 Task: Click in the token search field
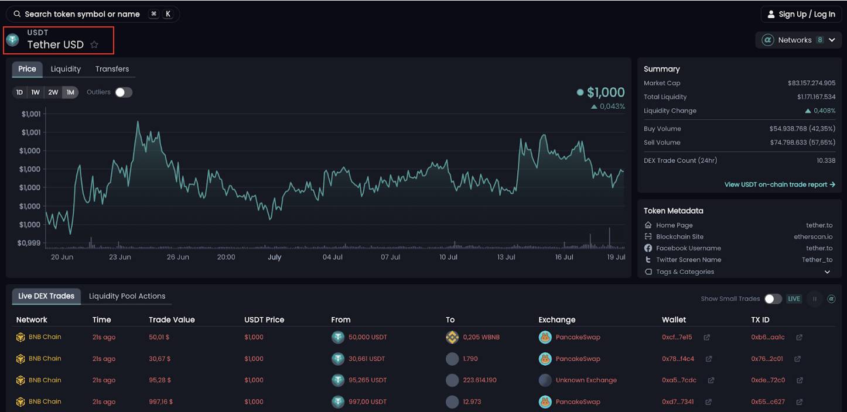[93, 14]
